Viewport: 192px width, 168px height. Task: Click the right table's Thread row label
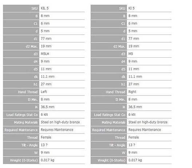coord(120,138)
